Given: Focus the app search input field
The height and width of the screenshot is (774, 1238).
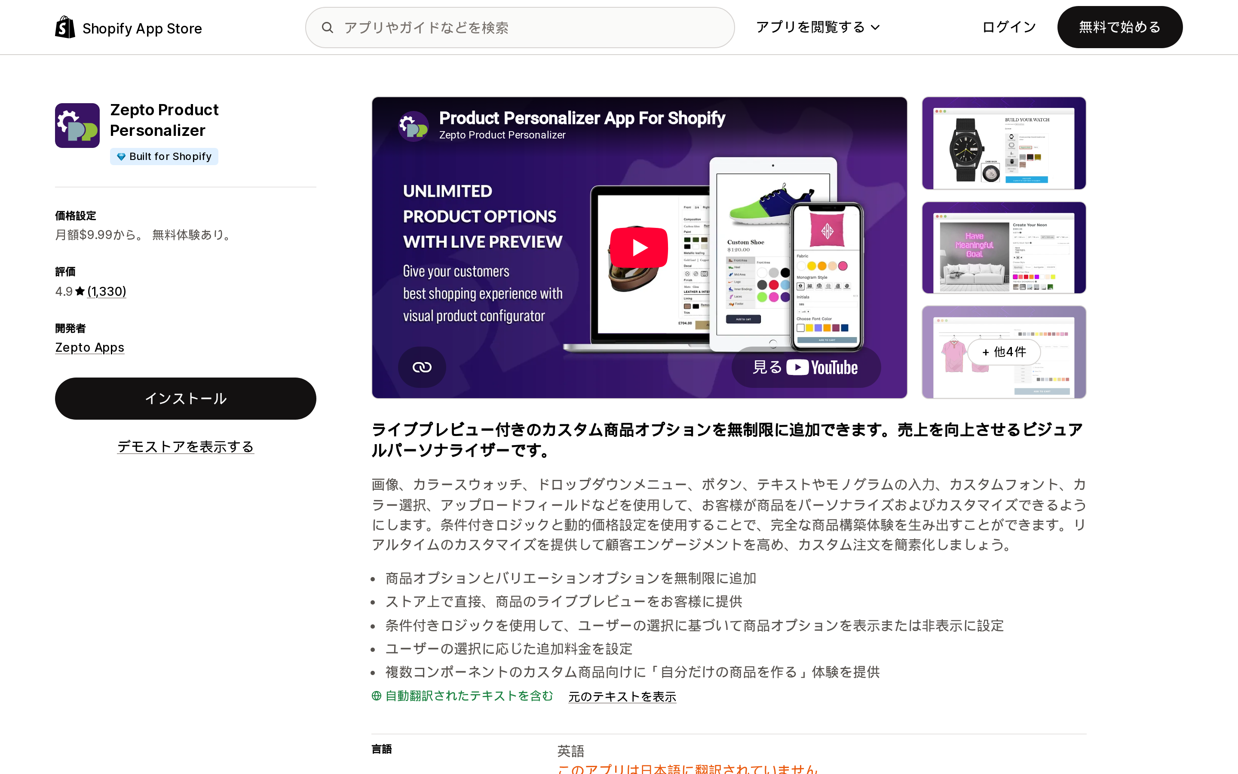Looking at the screenshot, I should [520, 28].
